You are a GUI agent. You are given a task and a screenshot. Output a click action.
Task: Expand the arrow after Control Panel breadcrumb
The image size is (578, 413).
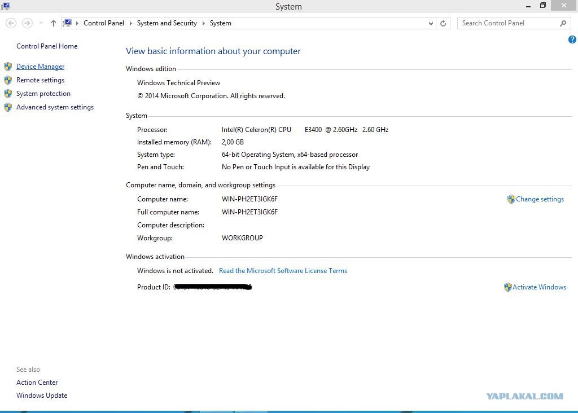point(130,23)
